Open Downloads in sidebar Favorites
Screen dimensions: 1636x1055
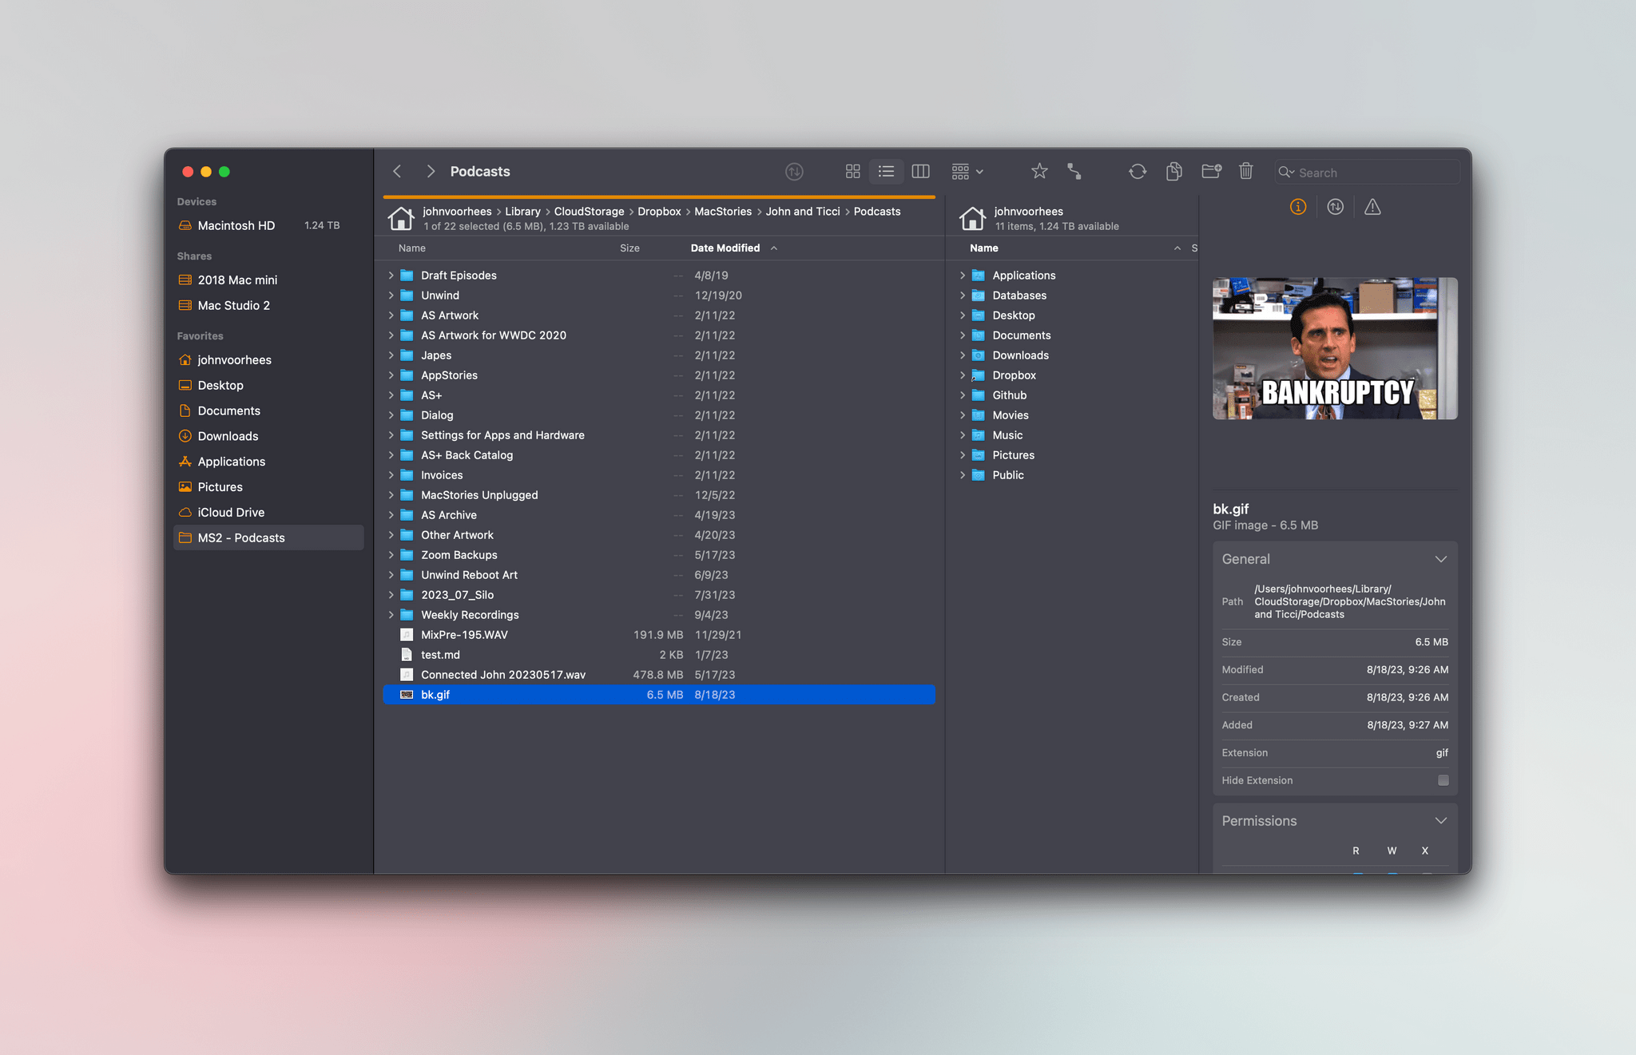(x=268, y=437)
